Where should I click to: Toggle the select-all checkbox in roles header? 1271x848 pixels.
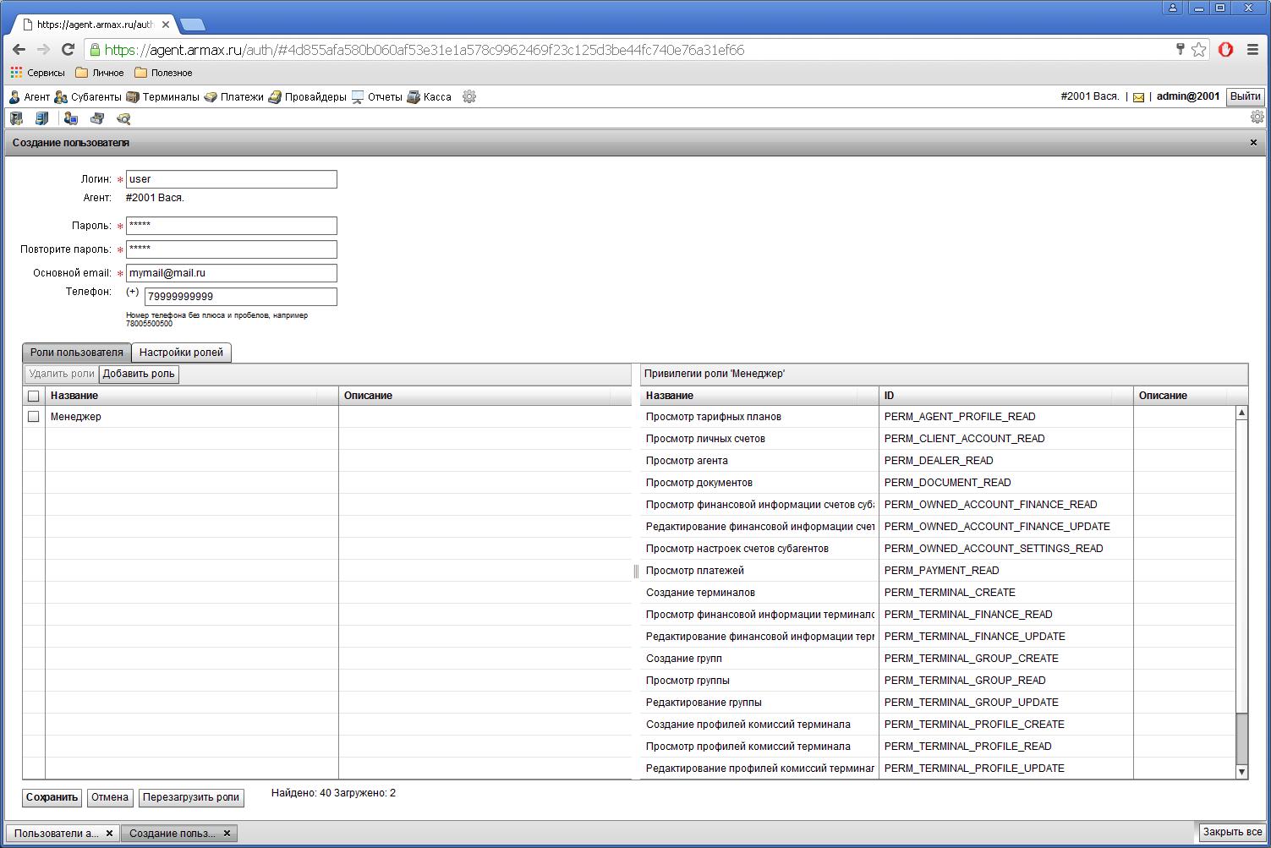tap(34, 396)
